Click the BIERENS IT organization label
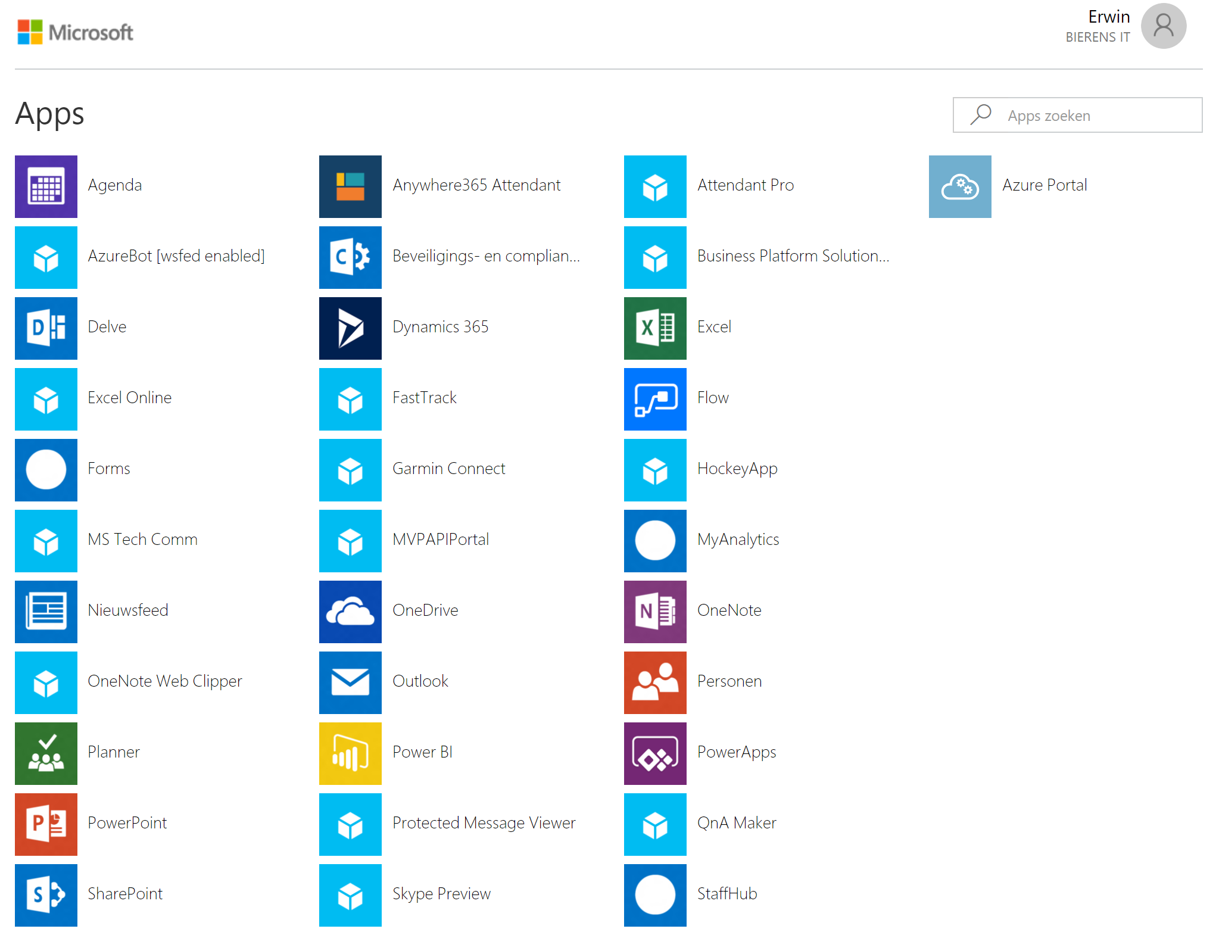Screen dimensions: 1216x935 [x=1097, y=38]
